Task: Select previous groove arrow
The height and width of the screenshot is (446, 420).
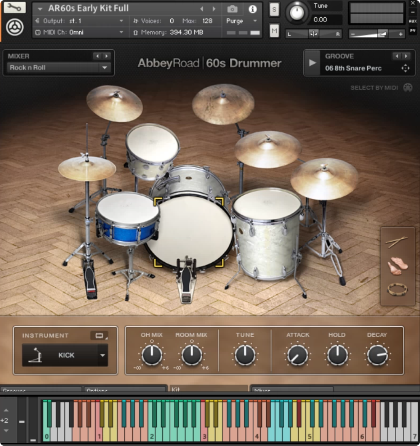Action: click(397, 56)
